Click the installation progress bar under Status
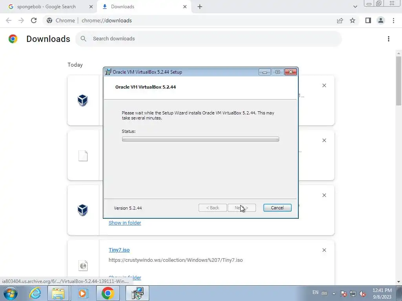Image resolution: width=402 pixels, height=301 pixels. coord(201,139)
